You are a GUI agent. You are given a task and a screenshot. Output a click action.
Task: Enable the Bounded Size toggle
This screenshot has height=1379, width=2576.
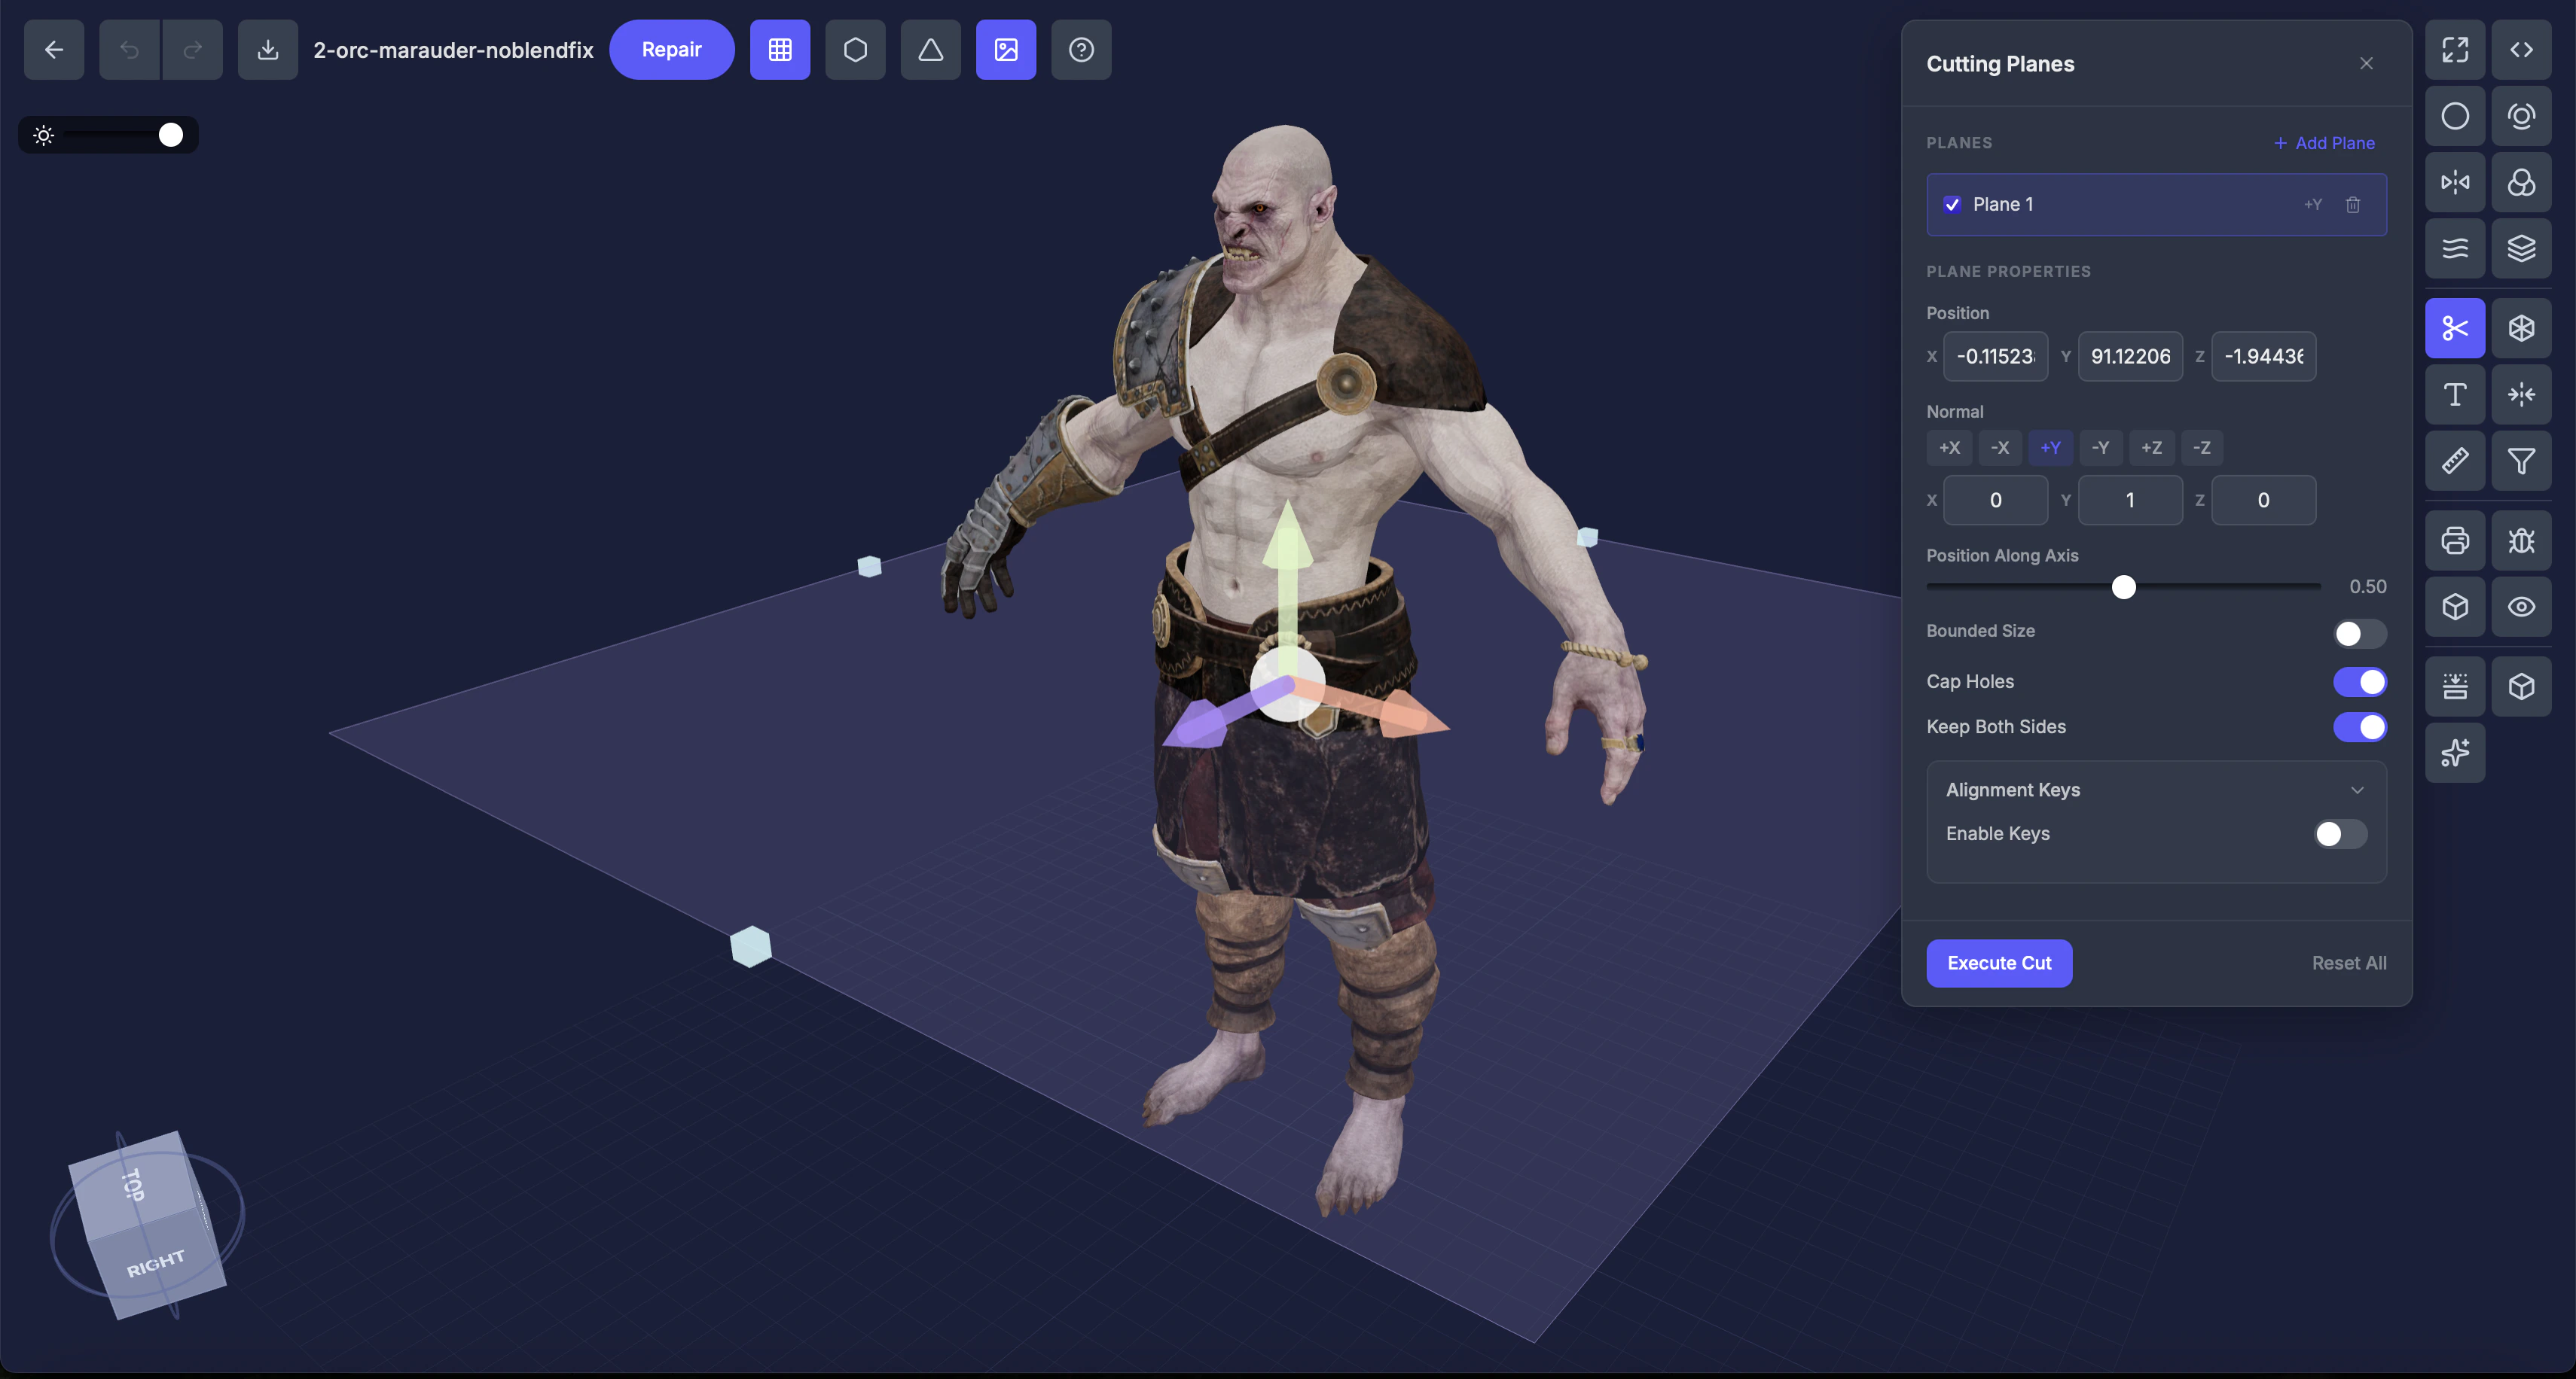(x=2358, y=634)
